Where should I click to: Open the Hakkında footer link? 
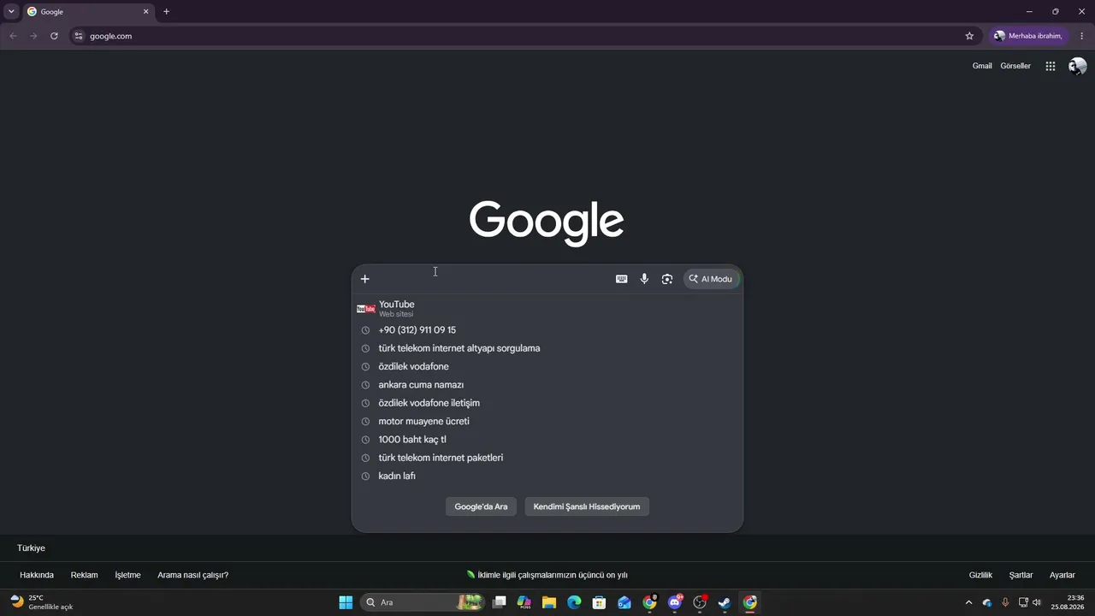(x=37, y=575)
